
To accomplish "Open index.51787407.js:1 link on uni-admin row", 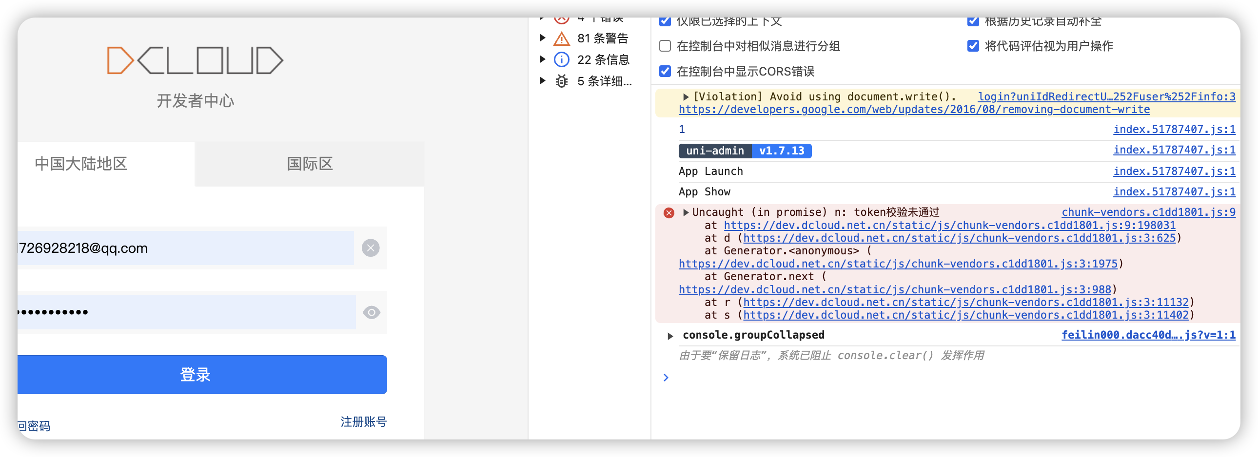I will click(1175, 150).
